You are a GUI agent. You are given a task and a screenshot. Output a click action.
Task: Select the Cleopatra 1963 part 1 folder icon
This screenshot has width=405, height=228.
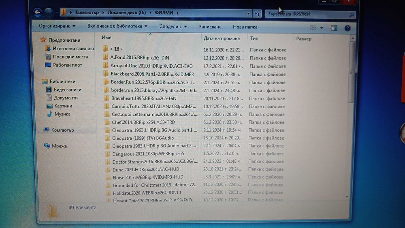(107, 130)
